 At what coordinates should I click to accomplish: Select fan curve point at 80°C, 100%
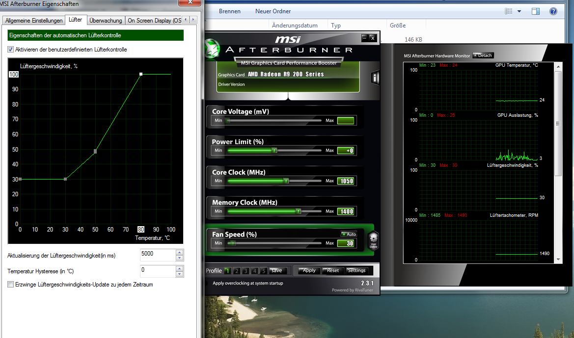click(x=141, y=74)
